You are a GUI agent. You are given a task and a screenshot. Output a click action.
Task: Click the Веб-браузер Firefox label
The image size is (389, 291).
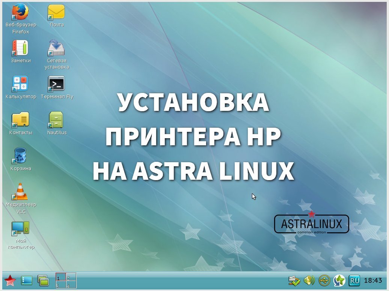click(x=21, y=28)
